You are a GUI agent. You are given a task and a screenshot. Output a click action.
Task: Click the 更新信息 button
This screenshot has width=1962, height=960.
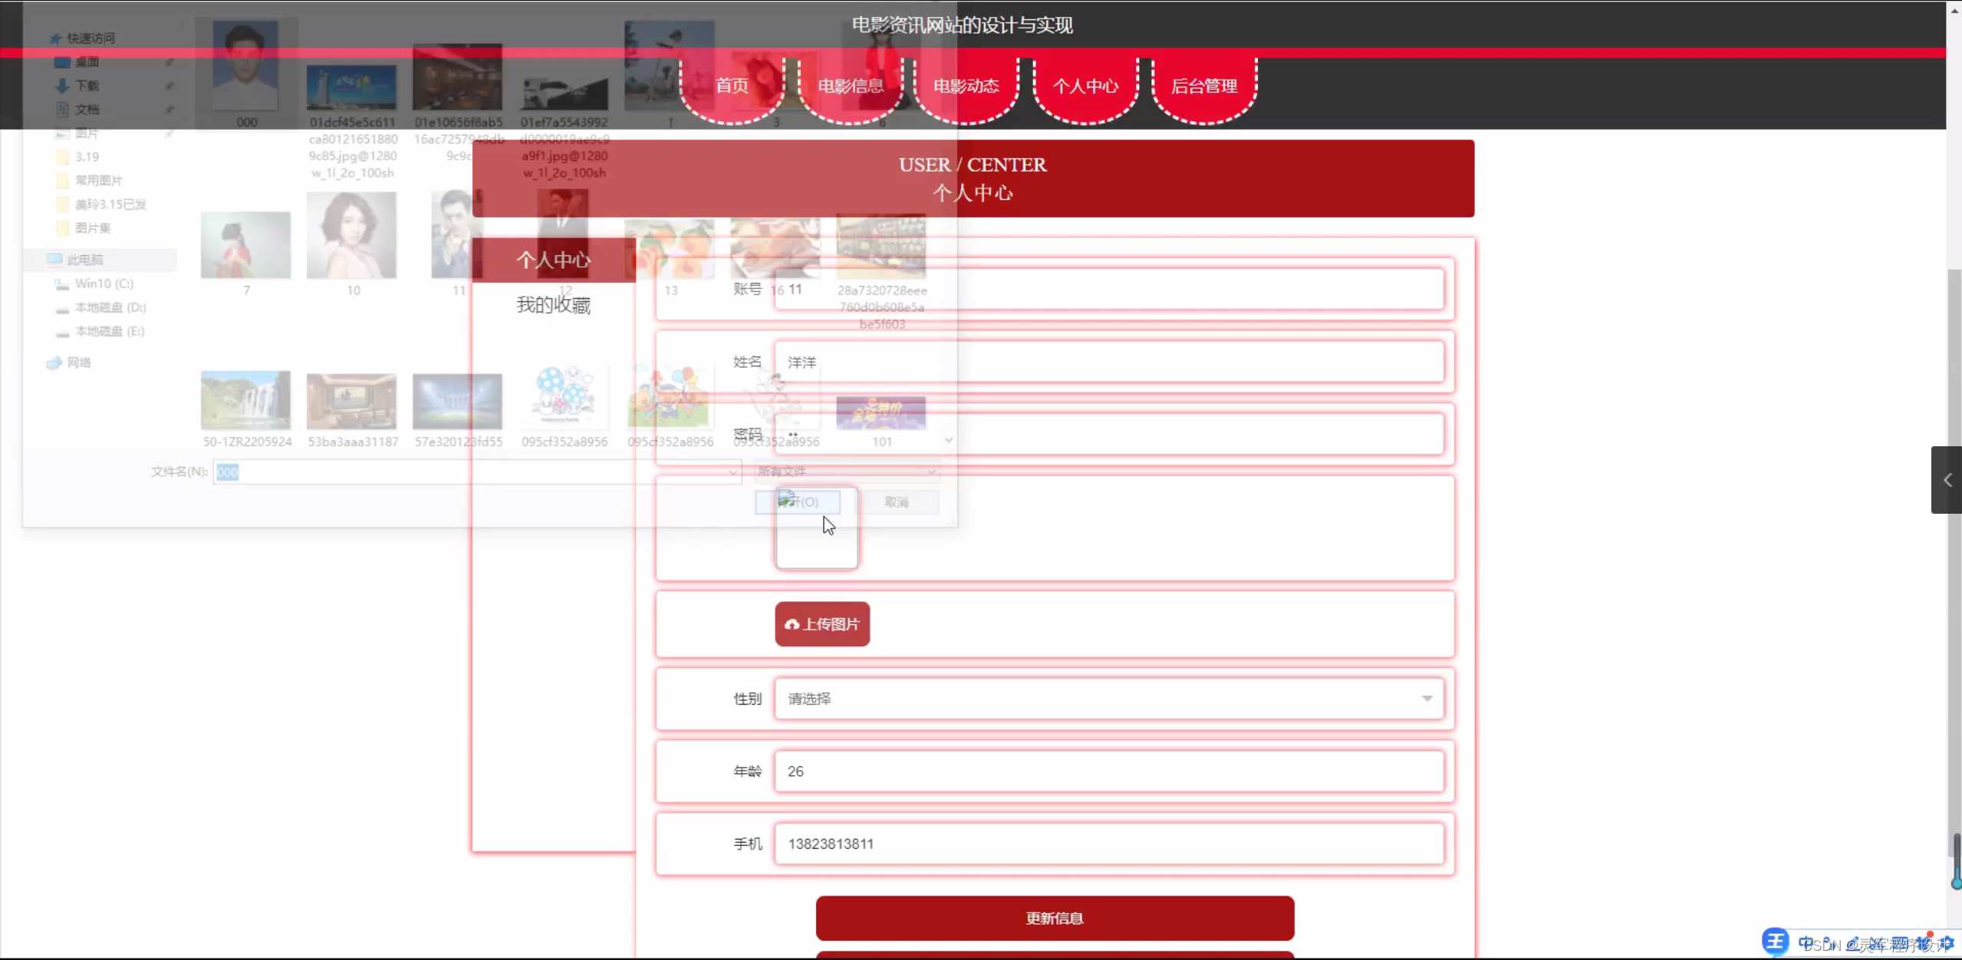[x=1054, y=917]
